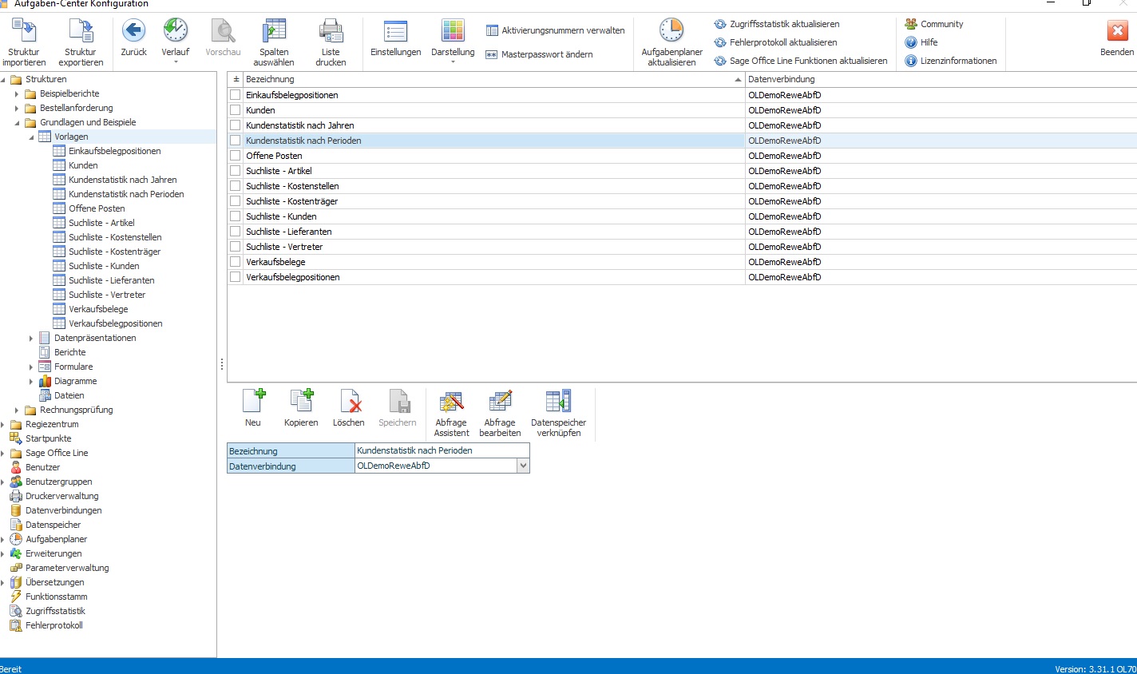Select checkbox of Kundenstatistik nach Perioden row
The width and height of the screenshot is (1137, 674).
click(236, 141)
